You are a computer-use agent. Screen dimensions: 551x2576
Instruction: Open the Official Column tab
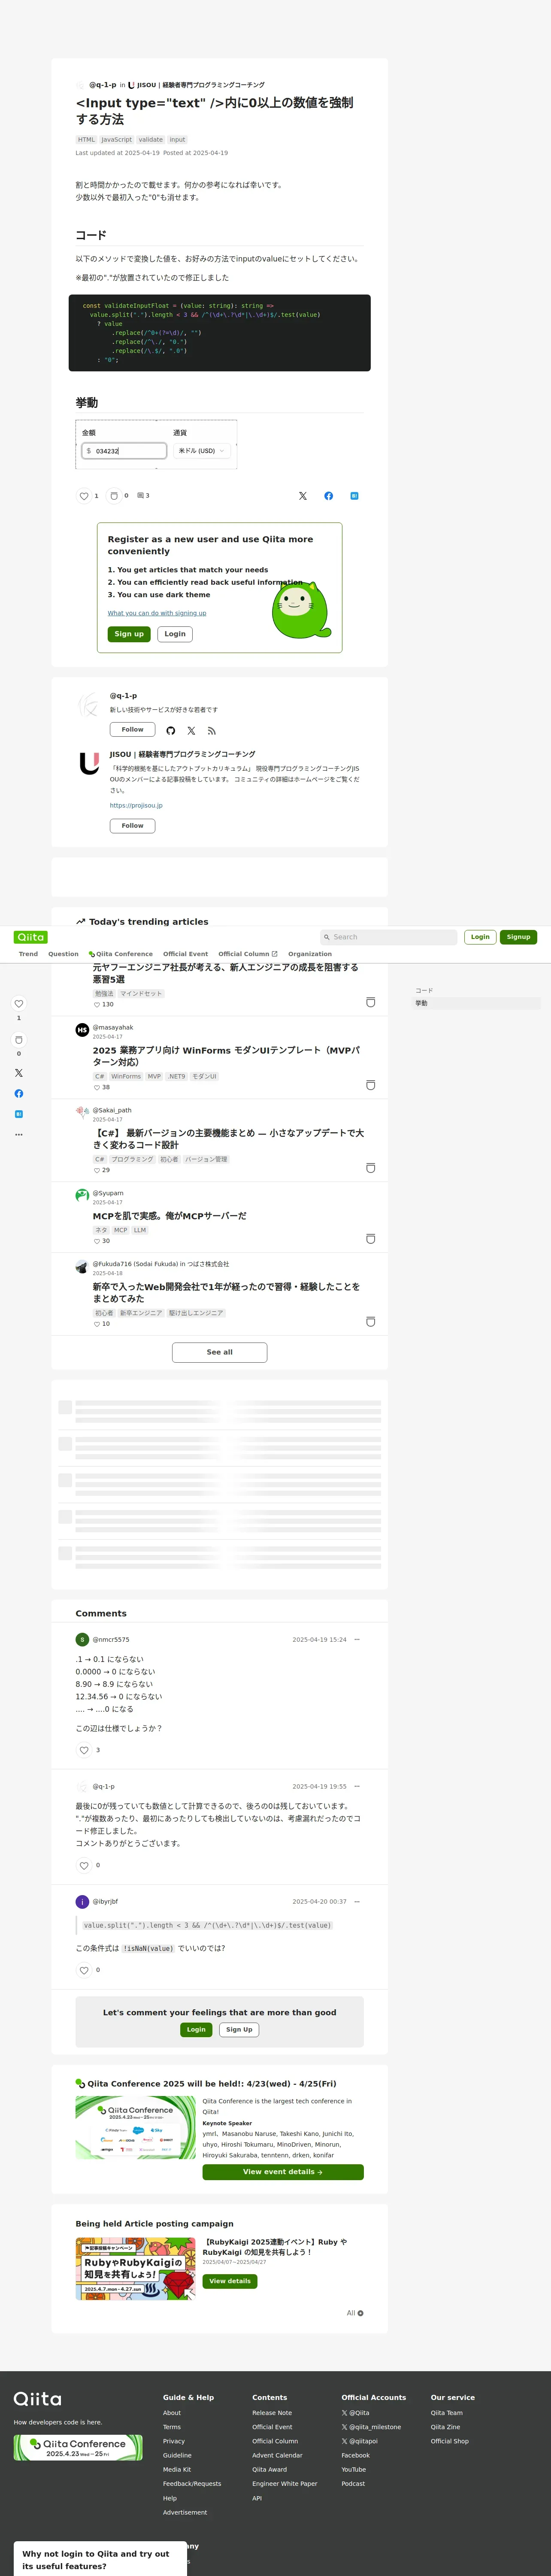(x=248, y=954)
